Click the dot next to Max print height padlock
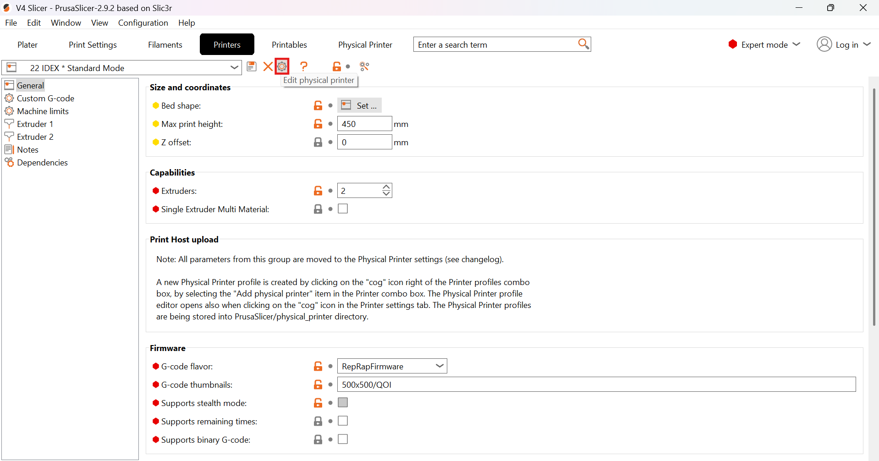Image resolution: width=879 pixels, height=461 pixels. point(330,124)
